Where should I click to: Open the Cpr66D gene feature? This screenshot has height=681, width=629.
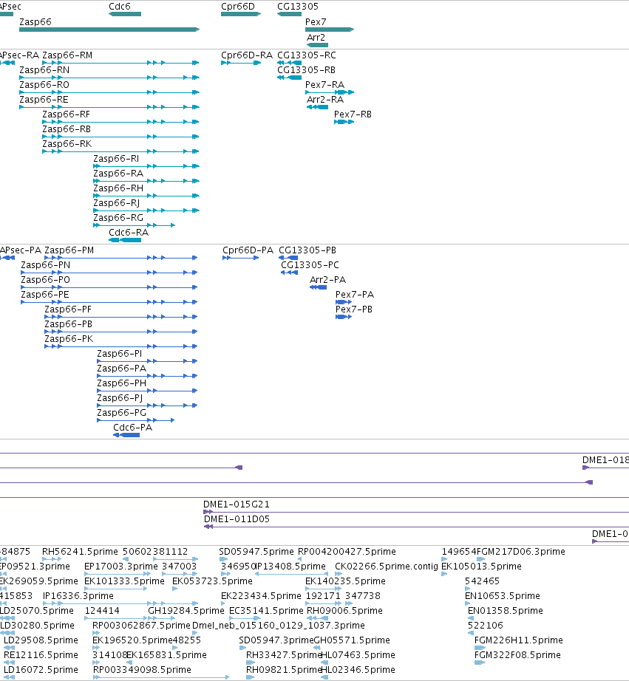[x=241, y=14]
